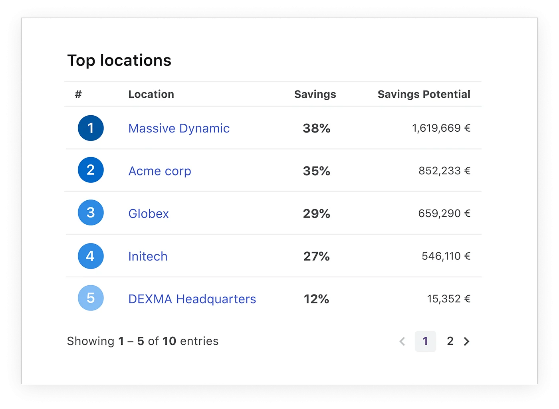Image resolution: width=559 pixels, height=409 pixels.
Task: Click the rank 4 circle badge
Action: coord(91,256)
